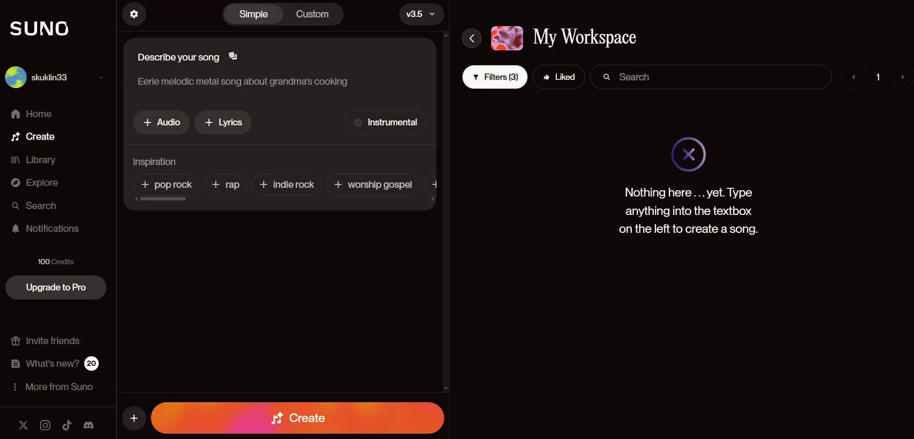914x439 pixels.
Task: Open Notifications in the sidebar
Action: [x=45, y=228]
